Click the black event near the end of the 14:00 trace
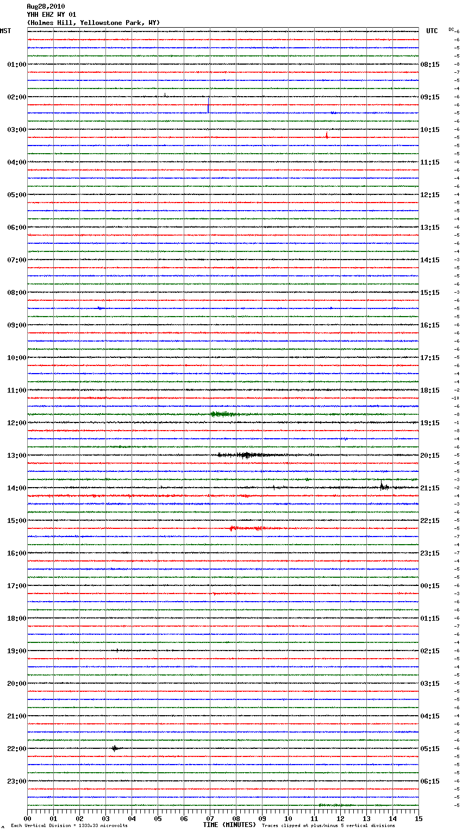462x833 pixels. coord(384,487)
